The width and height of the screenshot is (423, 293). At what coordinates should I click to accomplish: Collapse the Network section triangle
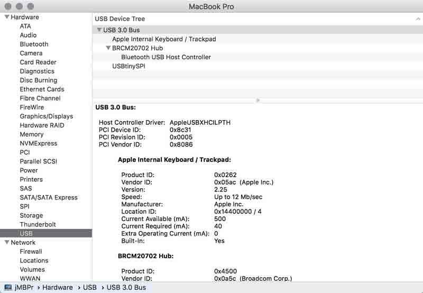pos(7,242)
